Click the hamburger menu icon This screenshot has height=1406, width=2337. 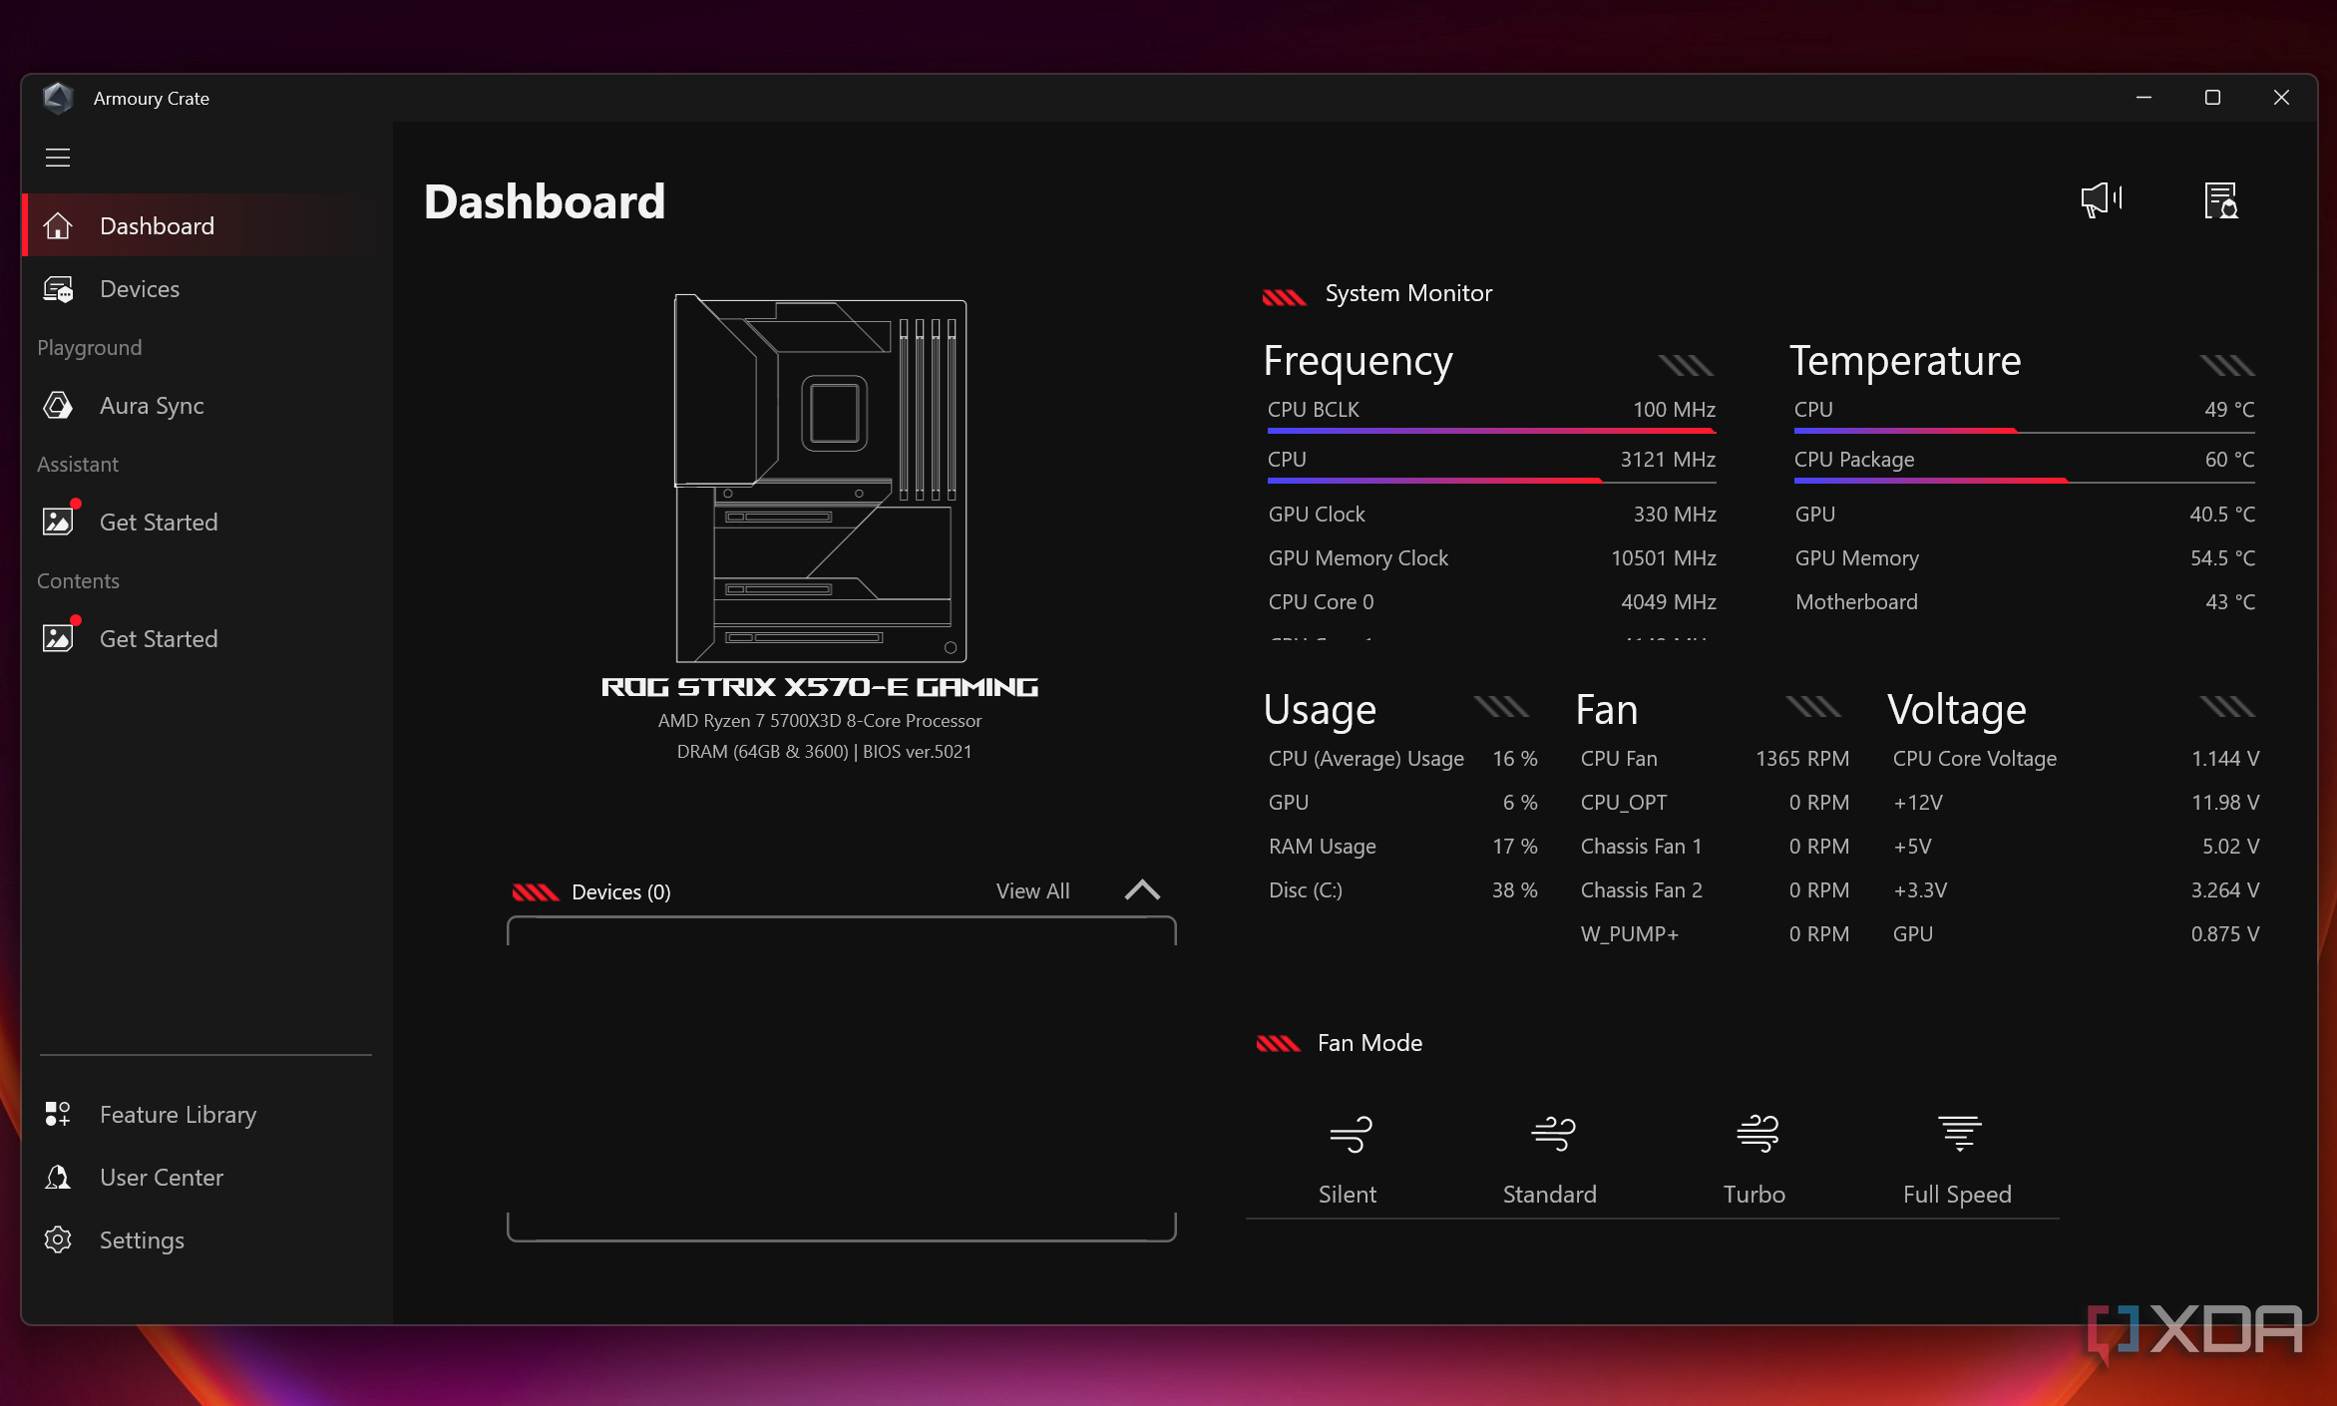click(58, 158)
